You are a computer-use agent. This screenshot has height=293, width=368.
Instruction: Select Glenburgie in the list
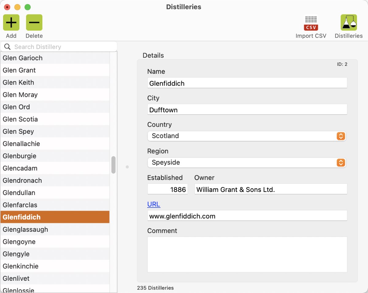click(55, 156)
